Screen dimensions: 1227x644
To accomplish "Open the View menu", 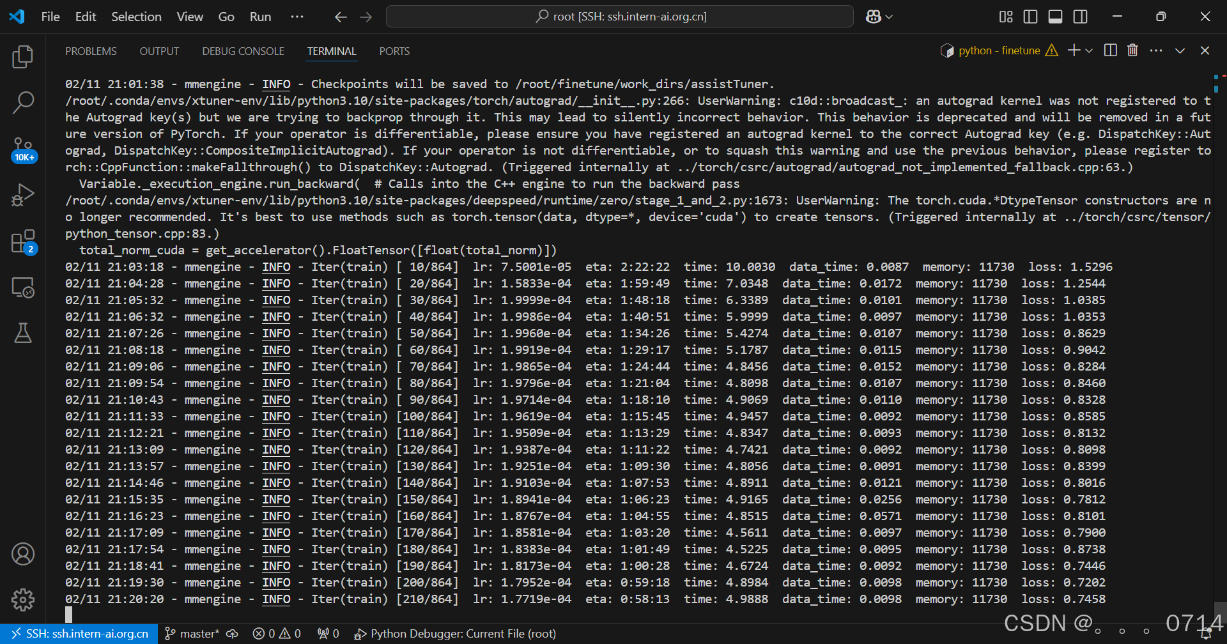I will [190, 17].
